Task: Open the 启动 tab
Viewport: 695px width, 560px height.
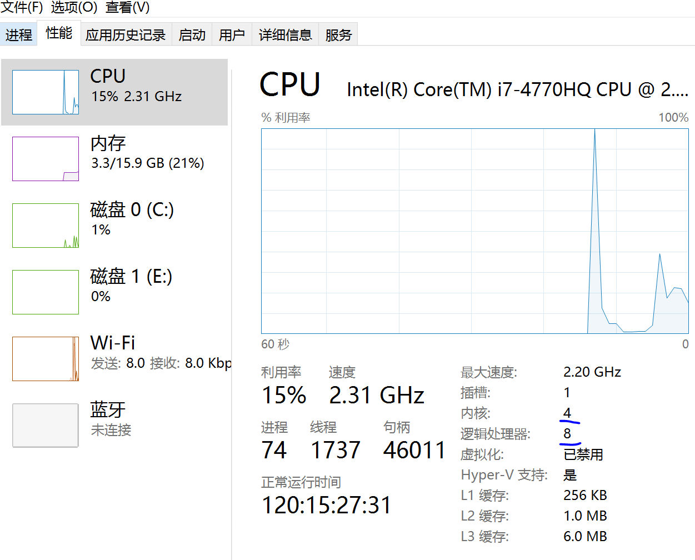Action: point(192,35)
